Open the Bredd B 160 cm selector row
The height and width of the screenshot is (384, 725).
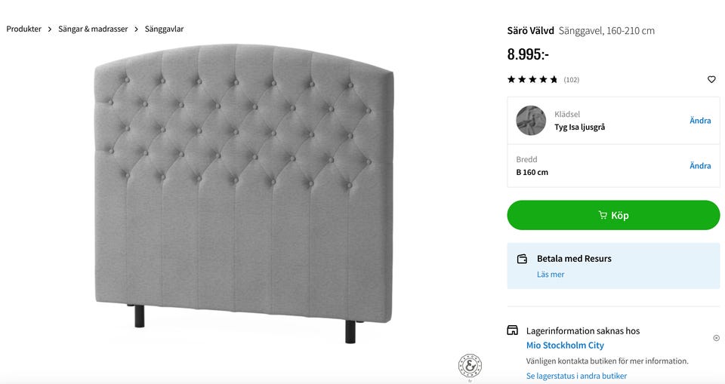pos(589,166)
